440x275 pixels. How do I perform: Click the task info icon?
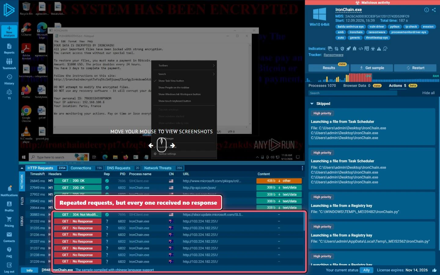click(x=427, y=10)
